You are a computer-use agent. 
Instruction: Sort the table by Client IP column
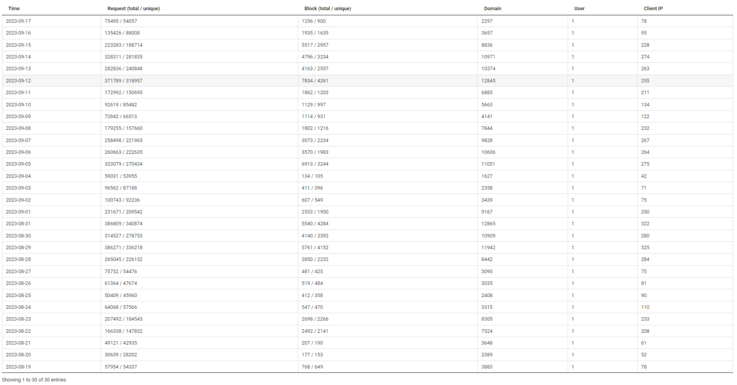coord(653,8)
